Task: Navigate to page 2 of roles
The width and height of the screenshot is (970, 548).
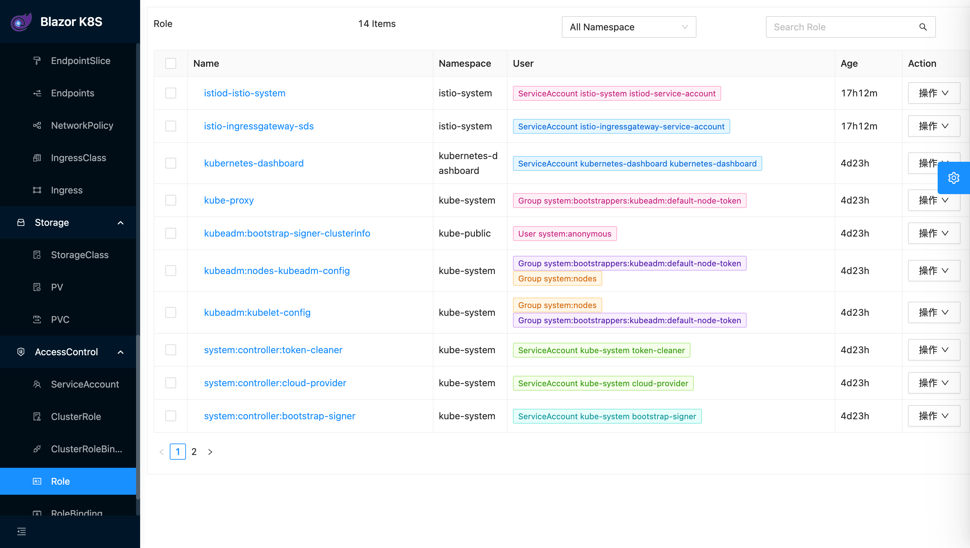Action: click(x=194, y=452)
